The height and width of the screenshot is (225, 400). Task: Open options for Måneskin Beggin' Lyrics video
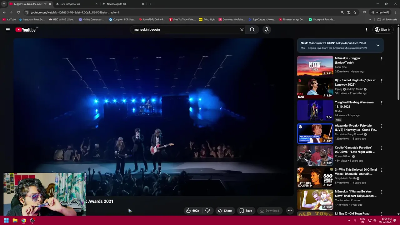click(382, 59)
